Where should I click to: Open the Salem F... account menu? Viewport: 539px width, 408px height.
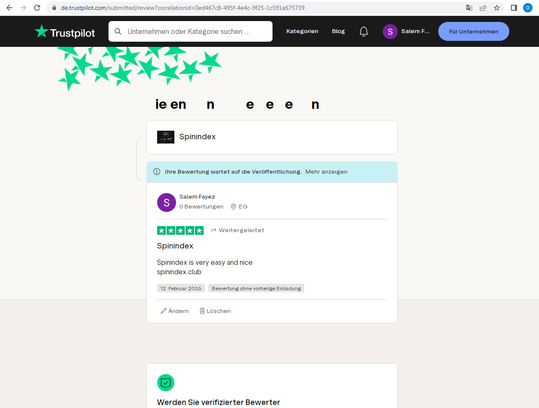(406, 31)
